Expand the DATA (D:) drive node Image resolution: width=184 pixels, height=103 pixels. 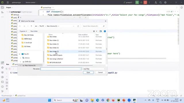[20, 62]
